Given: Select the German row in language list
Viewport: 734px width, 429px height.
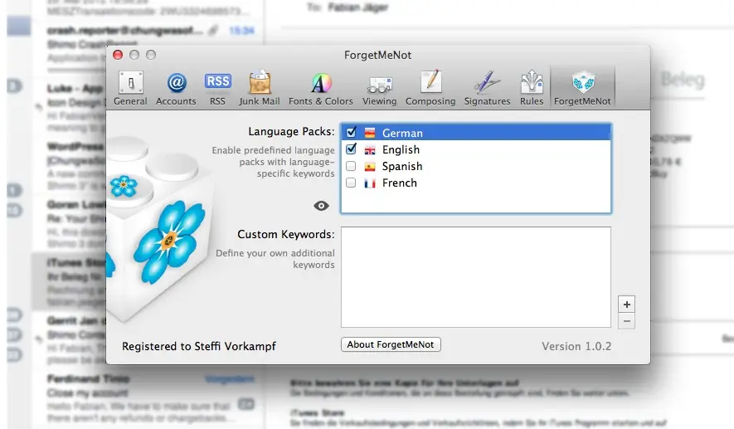Looking at the screenshot, I should tap(476, 133).
